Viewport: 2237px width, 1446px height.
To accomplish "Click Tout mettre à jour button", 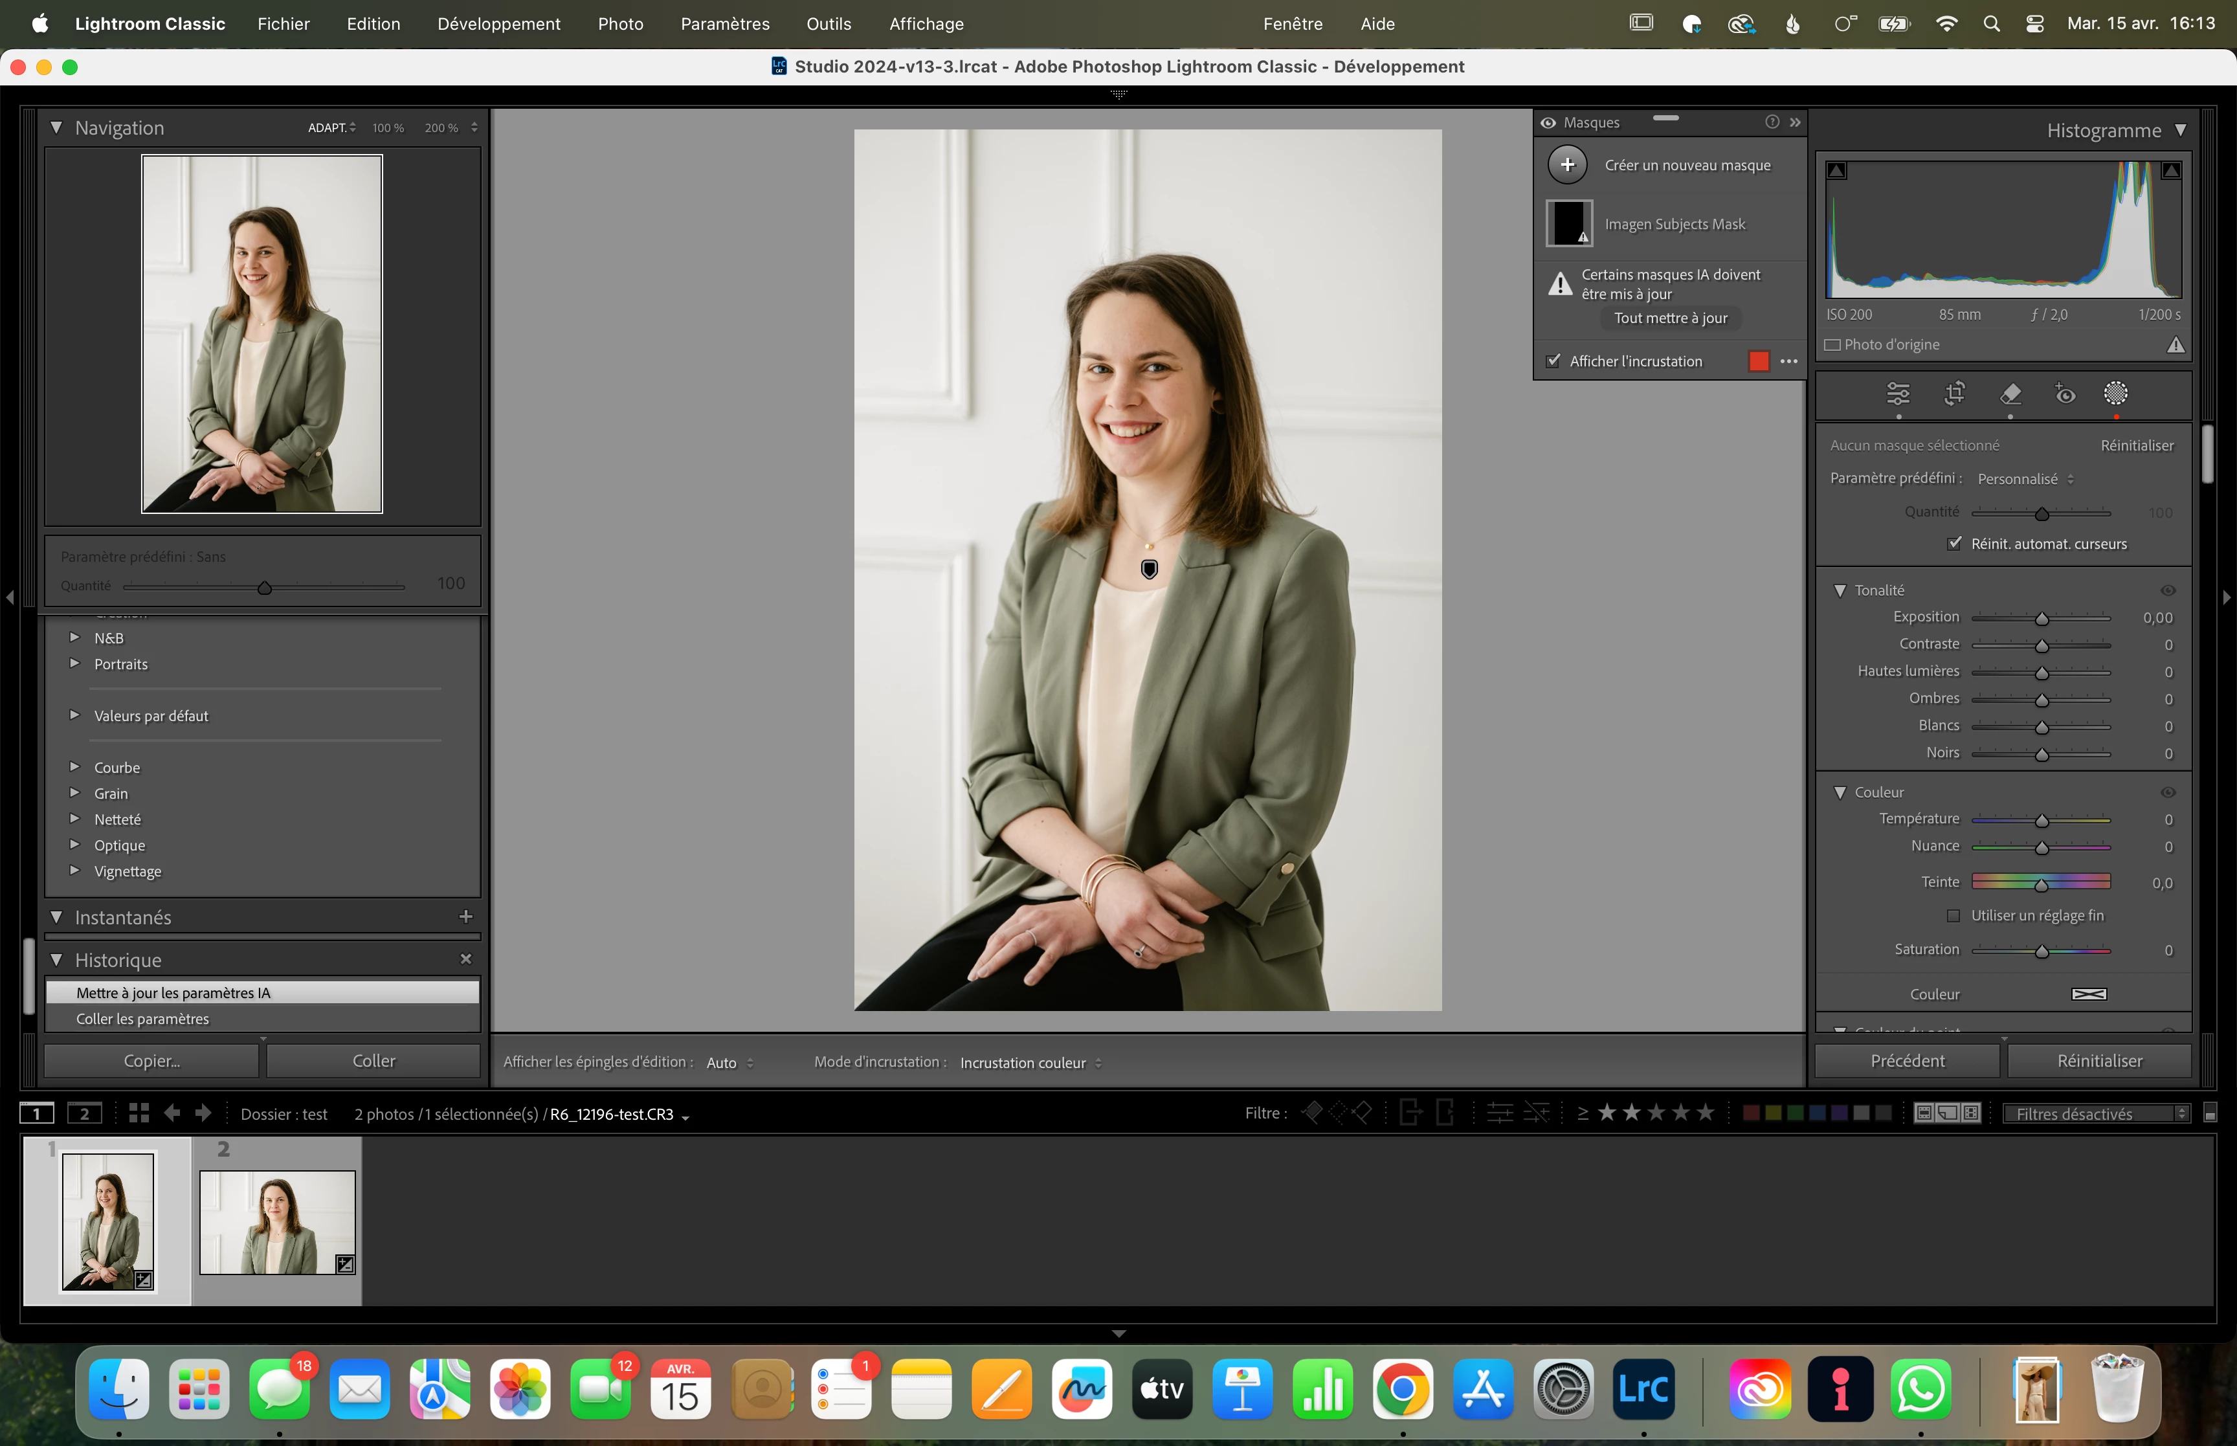I will click(1670, 318).
